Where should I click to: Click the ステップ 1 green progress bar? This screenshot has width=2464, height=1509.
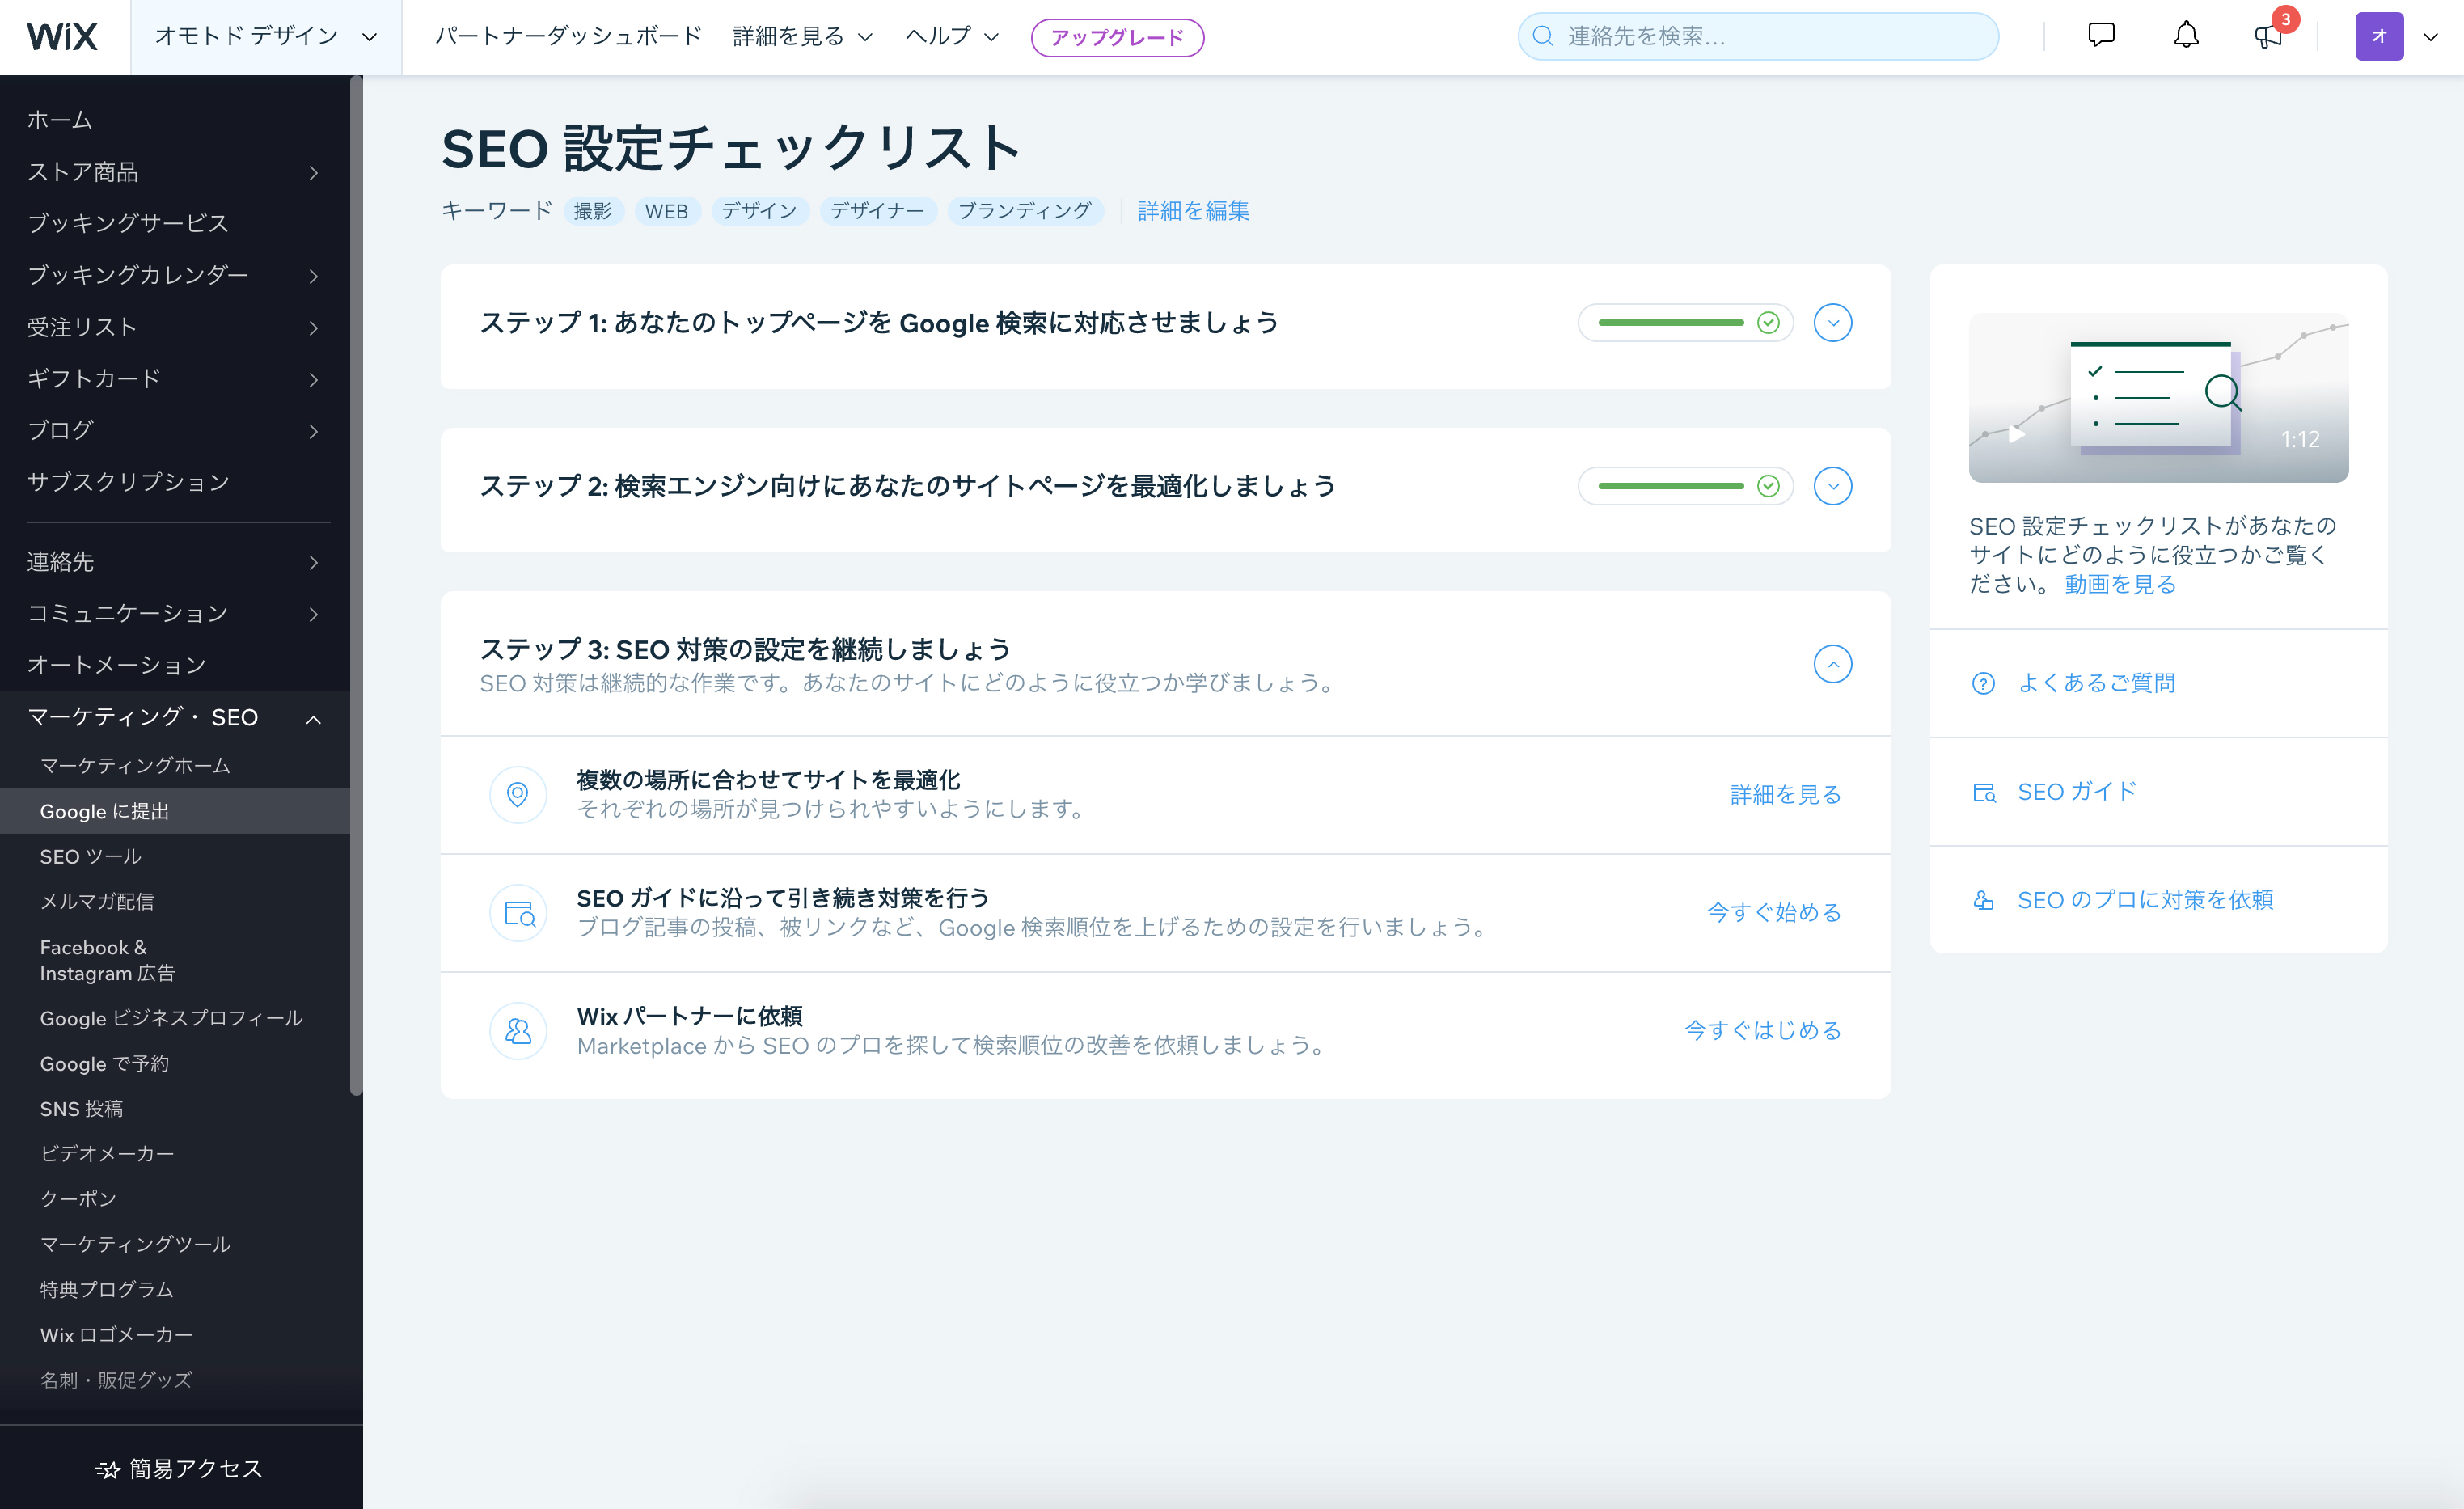[1671, 323]
